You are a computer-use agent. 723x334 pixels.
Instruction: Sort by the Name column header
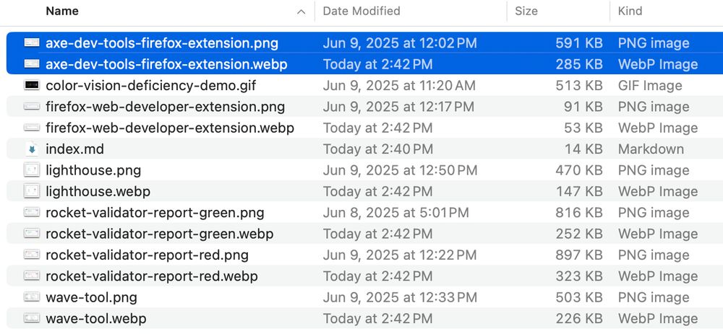pos(61,11)
